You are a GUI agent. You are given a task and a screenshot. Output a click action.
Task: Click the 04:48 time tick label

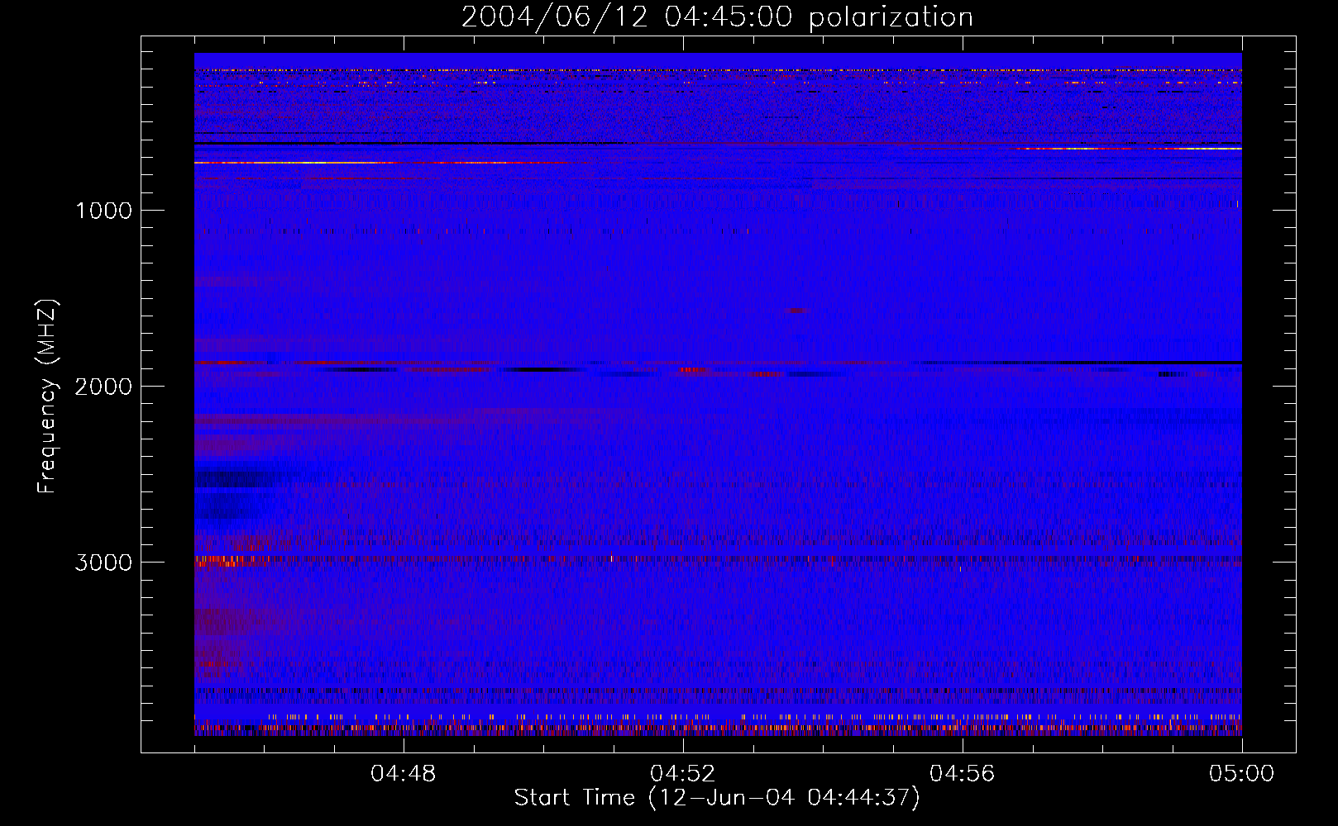pos(404,774)
